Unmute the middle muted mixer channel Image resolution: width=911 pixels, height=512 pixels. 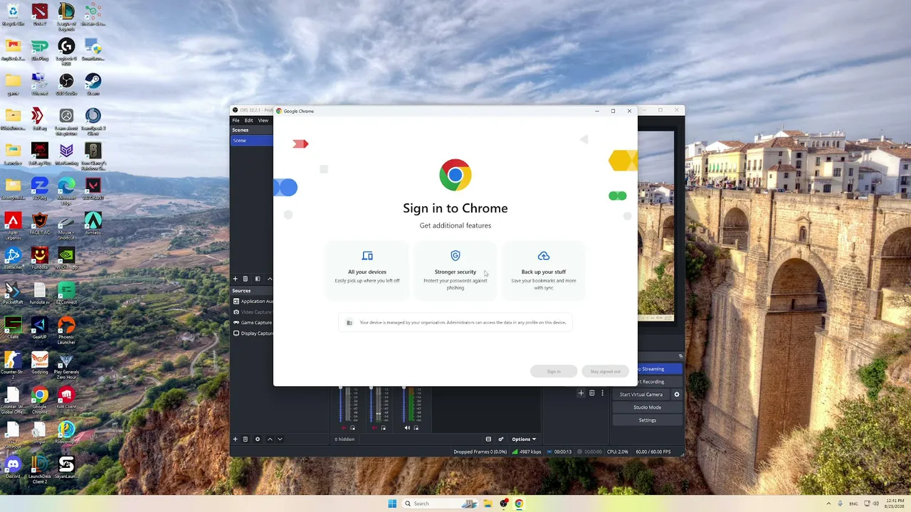click(x=375, y=428)
